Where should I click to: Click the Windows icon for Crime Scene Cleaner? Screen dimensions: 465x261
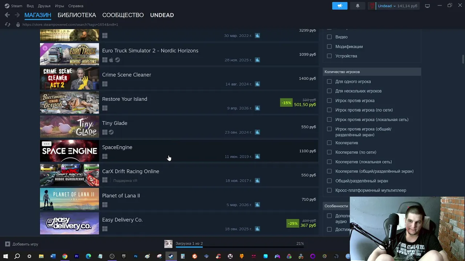coord(105,84)
